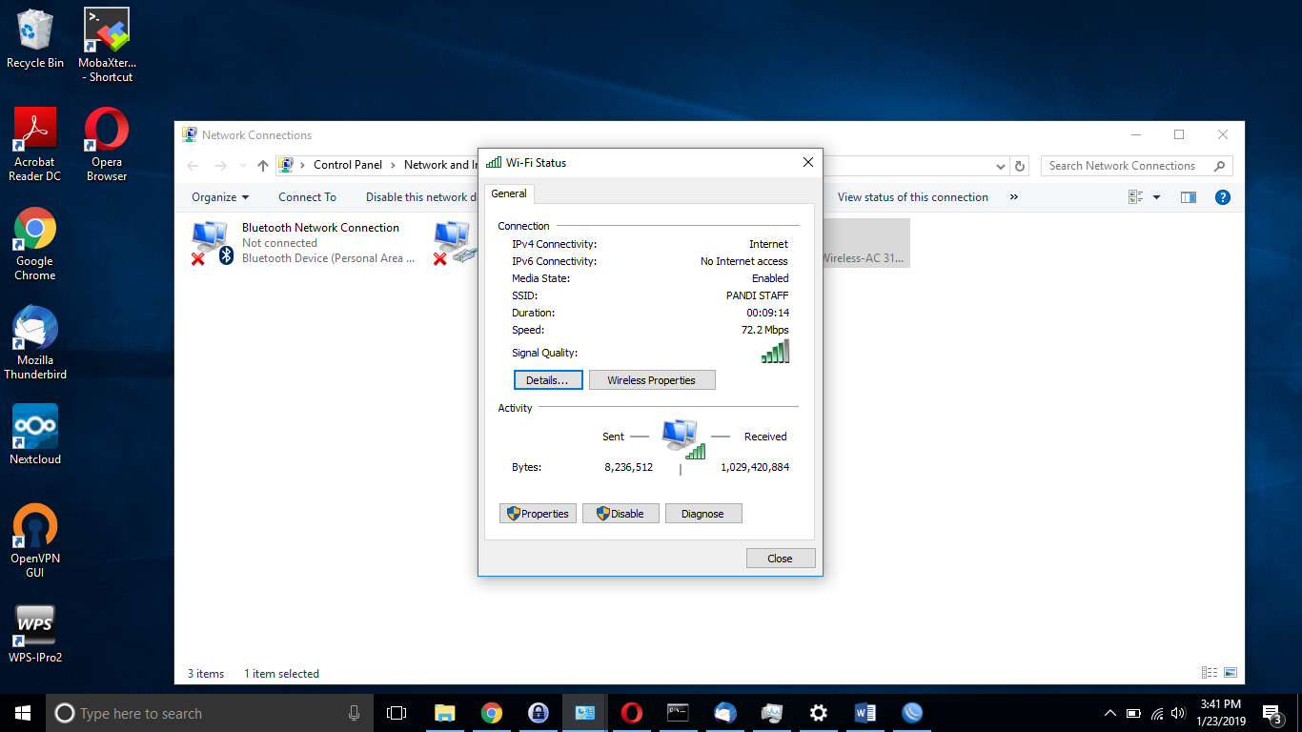Expand the toolbar overflow chevron
This screenshot has height=732, width=1302.
click(1013, 197)
